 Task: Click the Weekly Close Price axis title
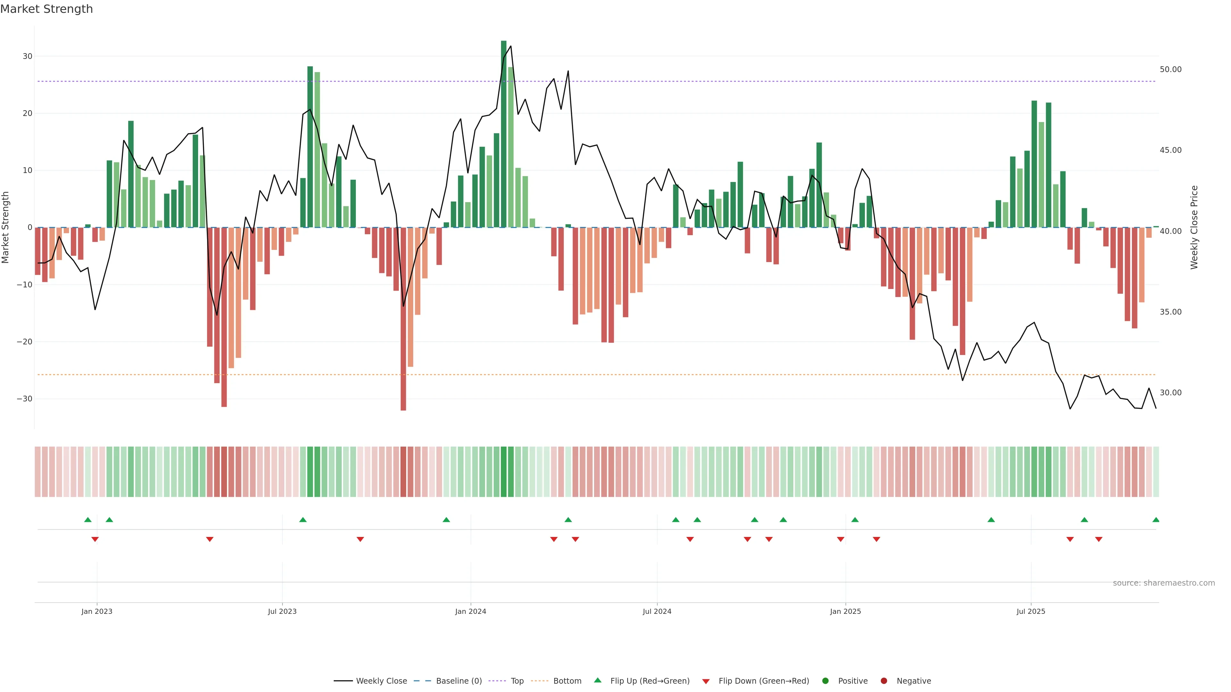[x=1194, y=227]
